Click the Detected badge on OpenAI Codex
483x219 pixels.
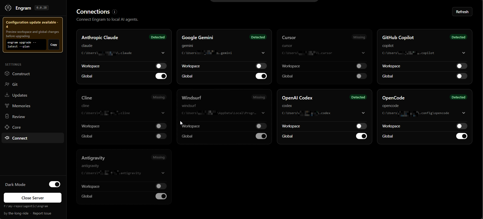(358, 97)
